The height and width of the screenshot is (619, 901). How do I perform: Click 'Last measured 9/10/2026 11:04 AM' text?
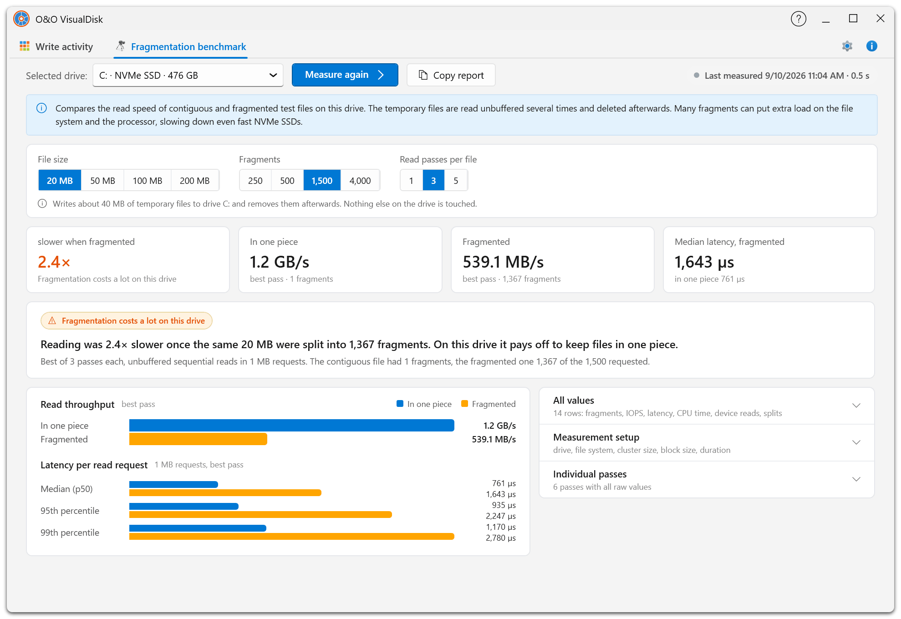pyautogui.click(x=774, y=76)
